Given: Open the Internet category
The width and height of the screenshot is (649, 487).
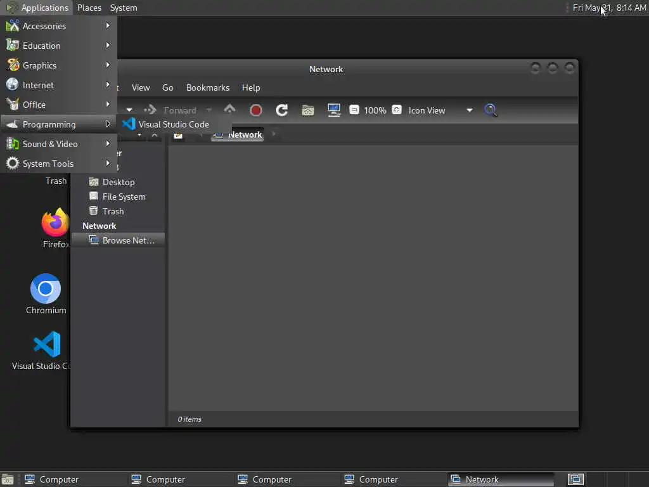Looking at the screenshot, I should [58, 85].
